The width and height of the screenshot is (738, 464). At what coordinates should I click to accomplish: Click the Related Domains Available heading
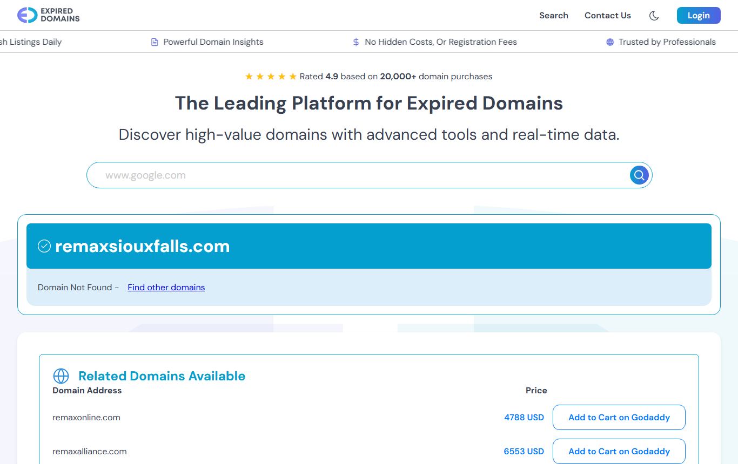(162, 376)
